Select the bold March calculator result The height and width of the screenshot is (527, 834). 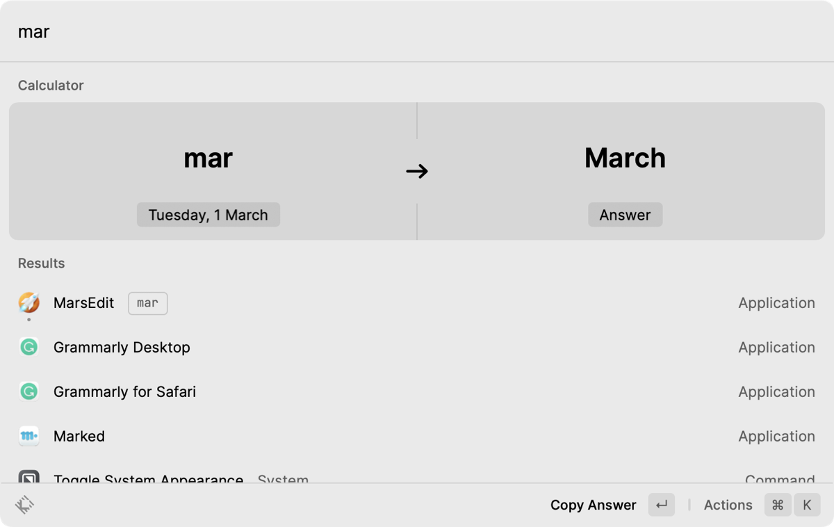pos(625,158)
